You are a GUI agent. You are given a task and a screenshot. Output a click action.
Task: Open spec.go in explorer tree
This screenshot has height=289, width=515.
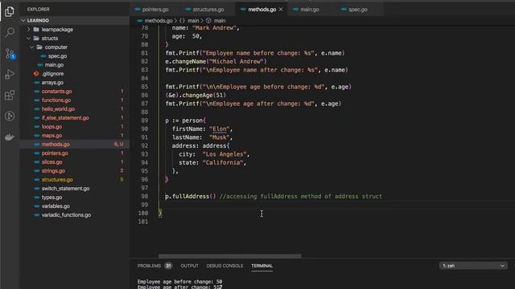[x=57, y=56]
